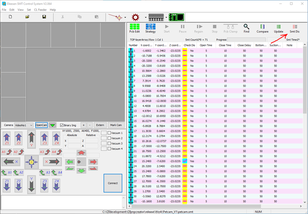Select row 14 in the placement table
This screenshot has width=308, height=214.
tap(215, 116)
